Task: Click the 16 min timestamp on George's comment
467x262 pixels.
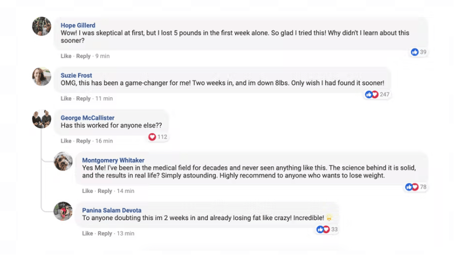Action: [x=104, y=141]
